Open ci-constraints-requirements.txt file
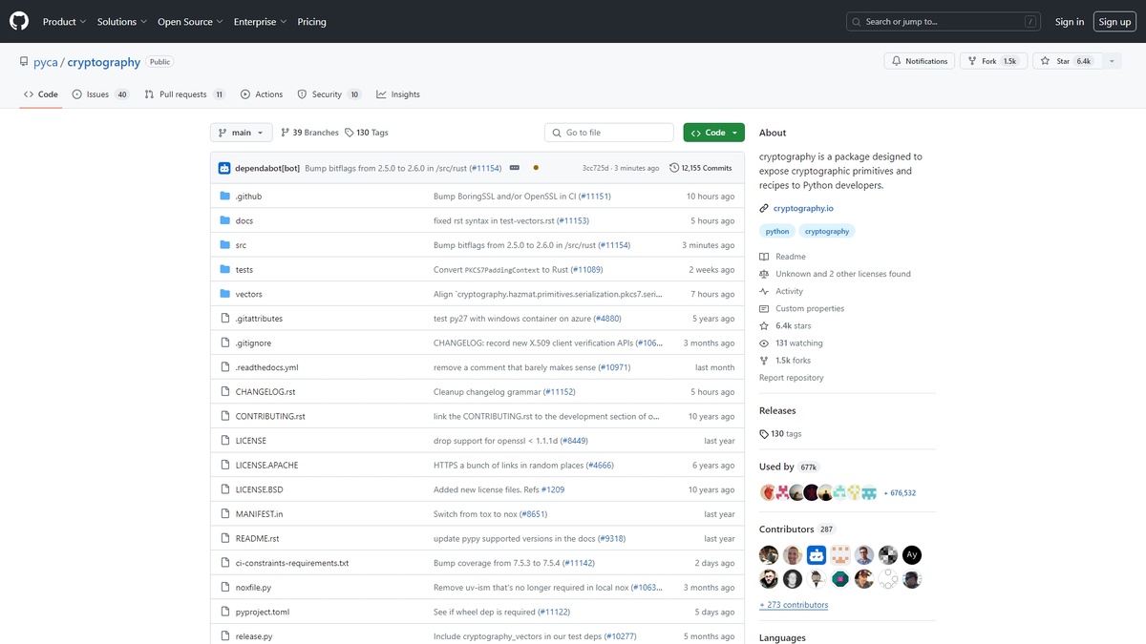The height and width of the screenshot is (644, 1146). tap(292, 564)
